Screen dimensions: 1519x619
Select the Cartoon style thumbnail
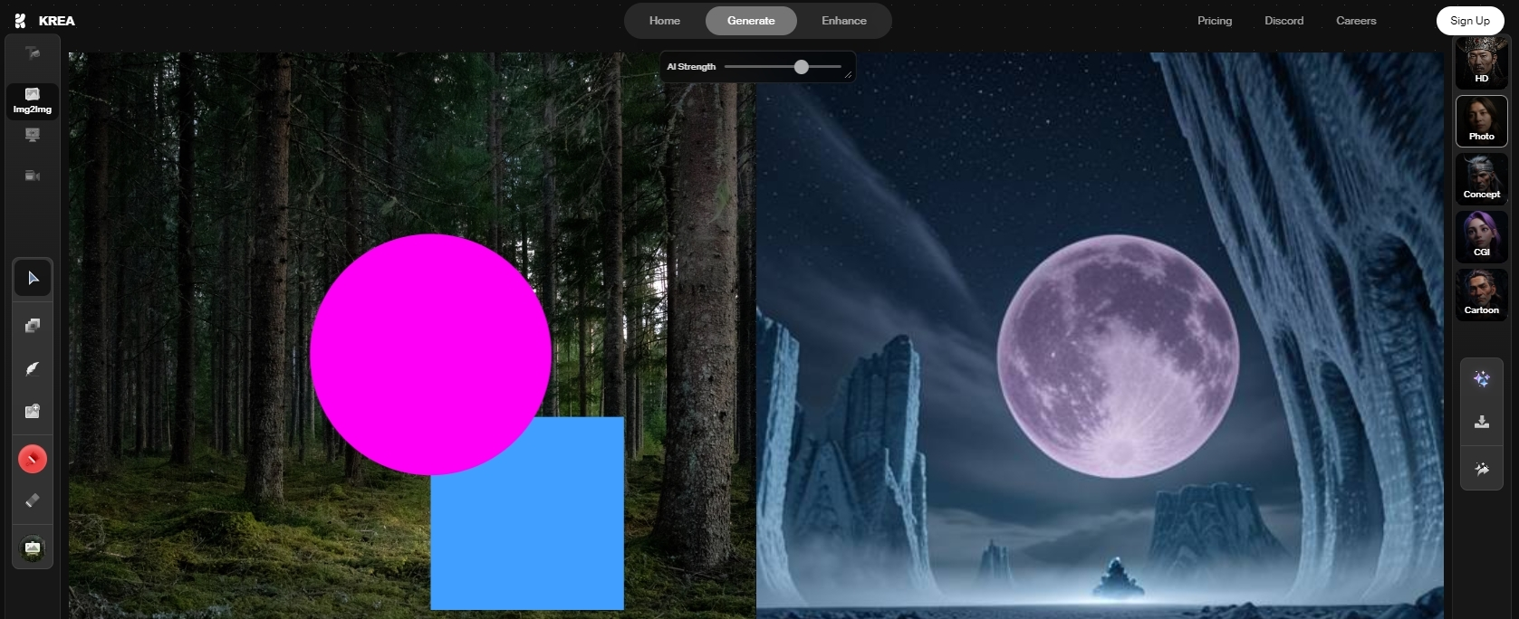point(1481,294)
